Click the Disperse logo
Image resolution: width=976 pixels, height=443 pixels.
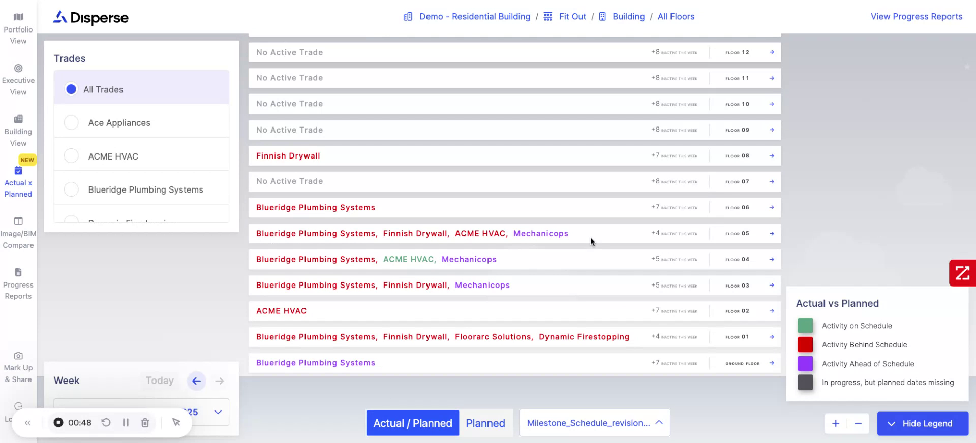pos(91,18)
